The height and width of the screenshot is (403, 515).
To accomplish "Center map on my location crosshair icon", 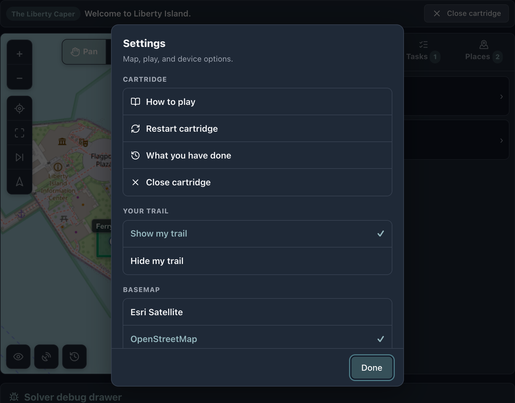I will 20,109.
